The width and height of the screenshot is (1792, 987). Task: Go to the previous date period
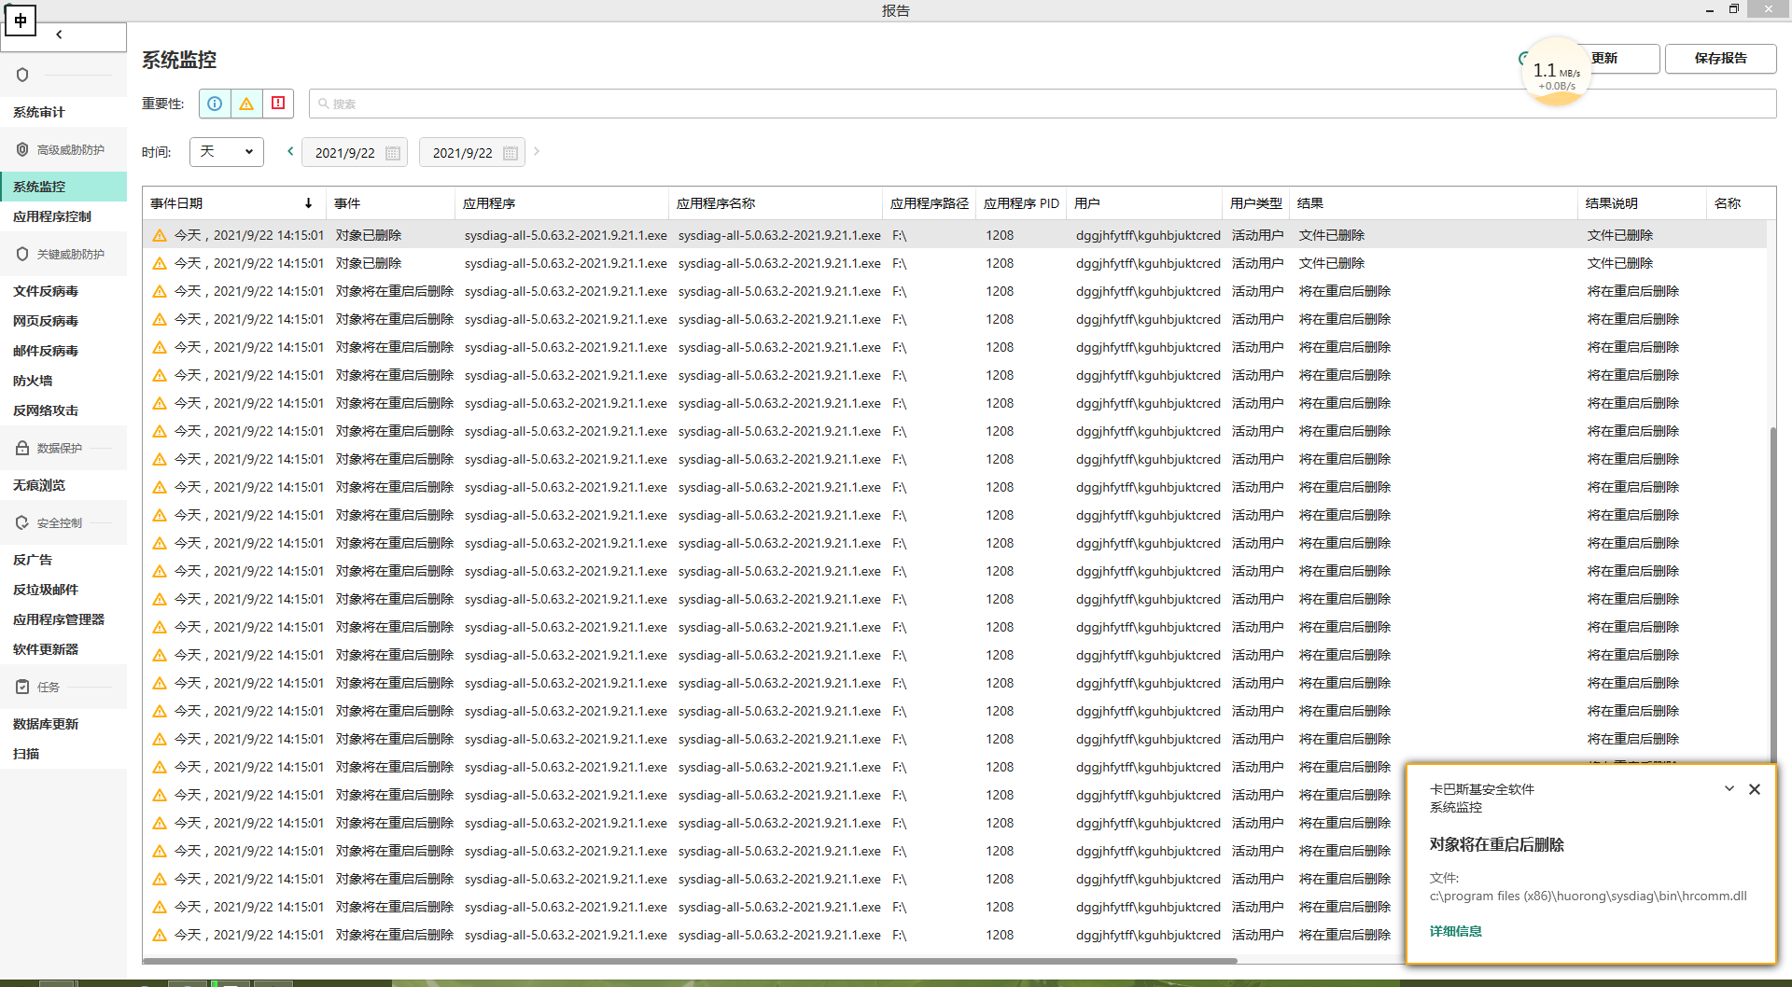290,151
